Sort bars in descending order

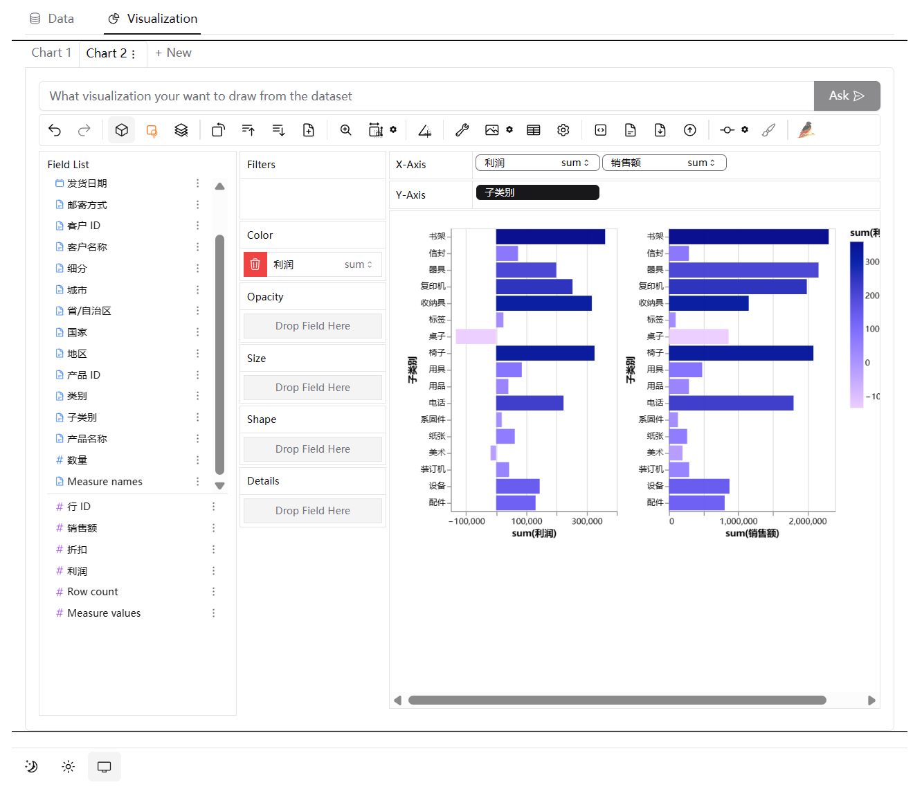point(278,129)
